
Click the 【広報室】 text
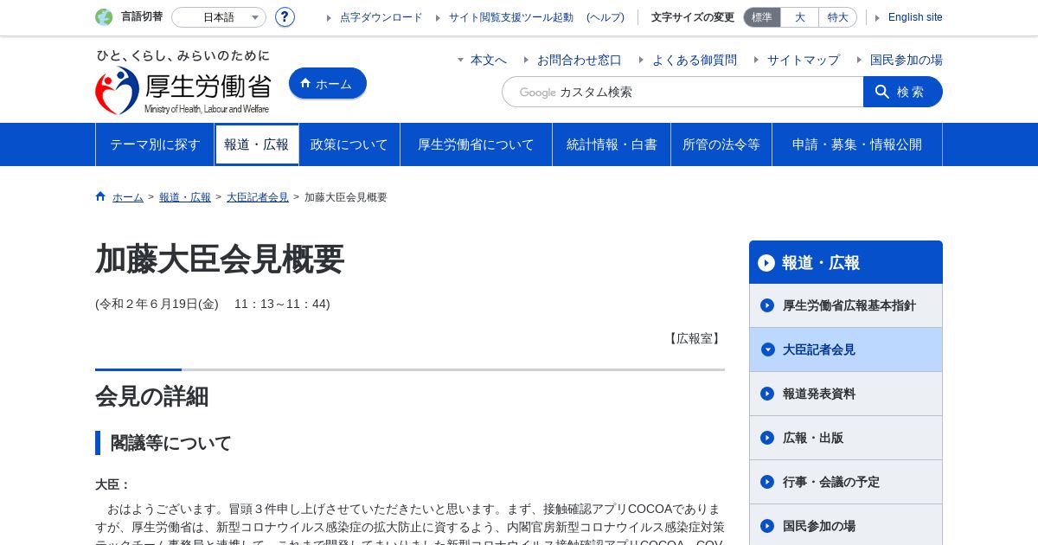[695, 338]
